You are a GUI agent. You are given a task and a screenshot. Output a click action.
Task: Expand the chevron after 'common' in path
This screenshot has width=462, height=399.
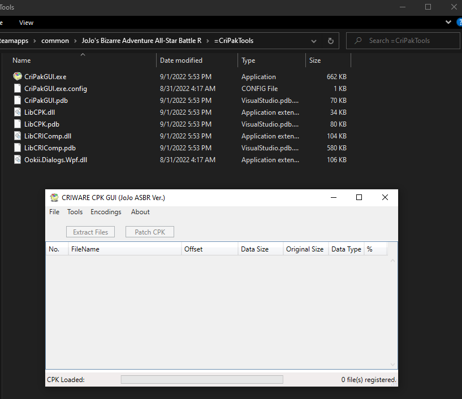[75, 41]
